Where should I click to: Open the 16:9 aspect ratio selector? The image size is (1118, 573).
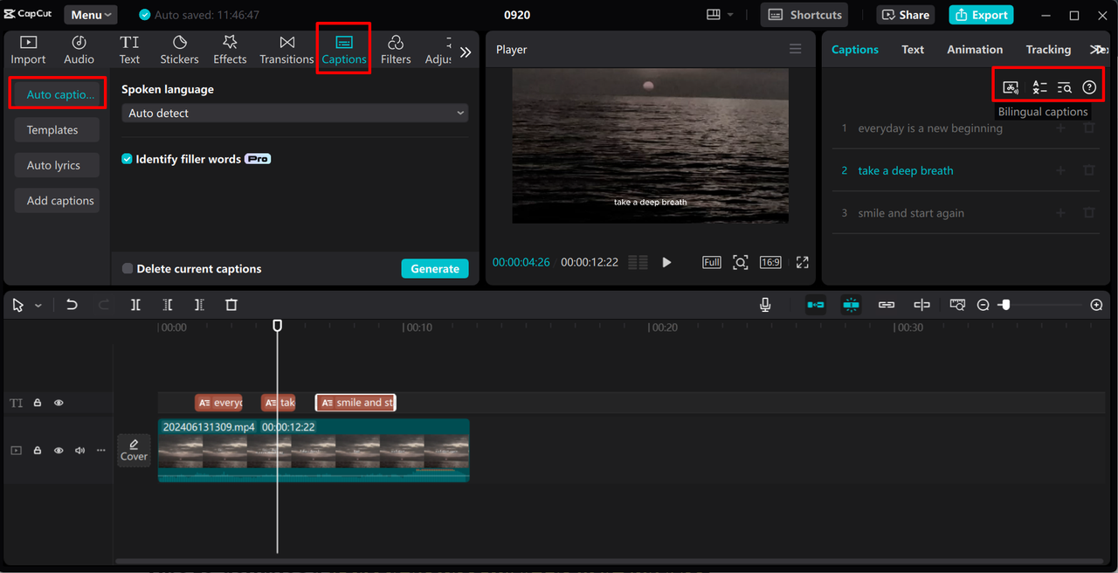click(769, 262)
